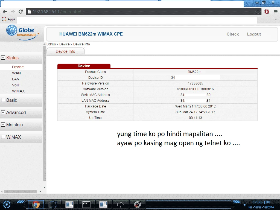This screenshot has width=280, height=210.
Task: Select the Device Info tab
Action: (x=65, y=51)
